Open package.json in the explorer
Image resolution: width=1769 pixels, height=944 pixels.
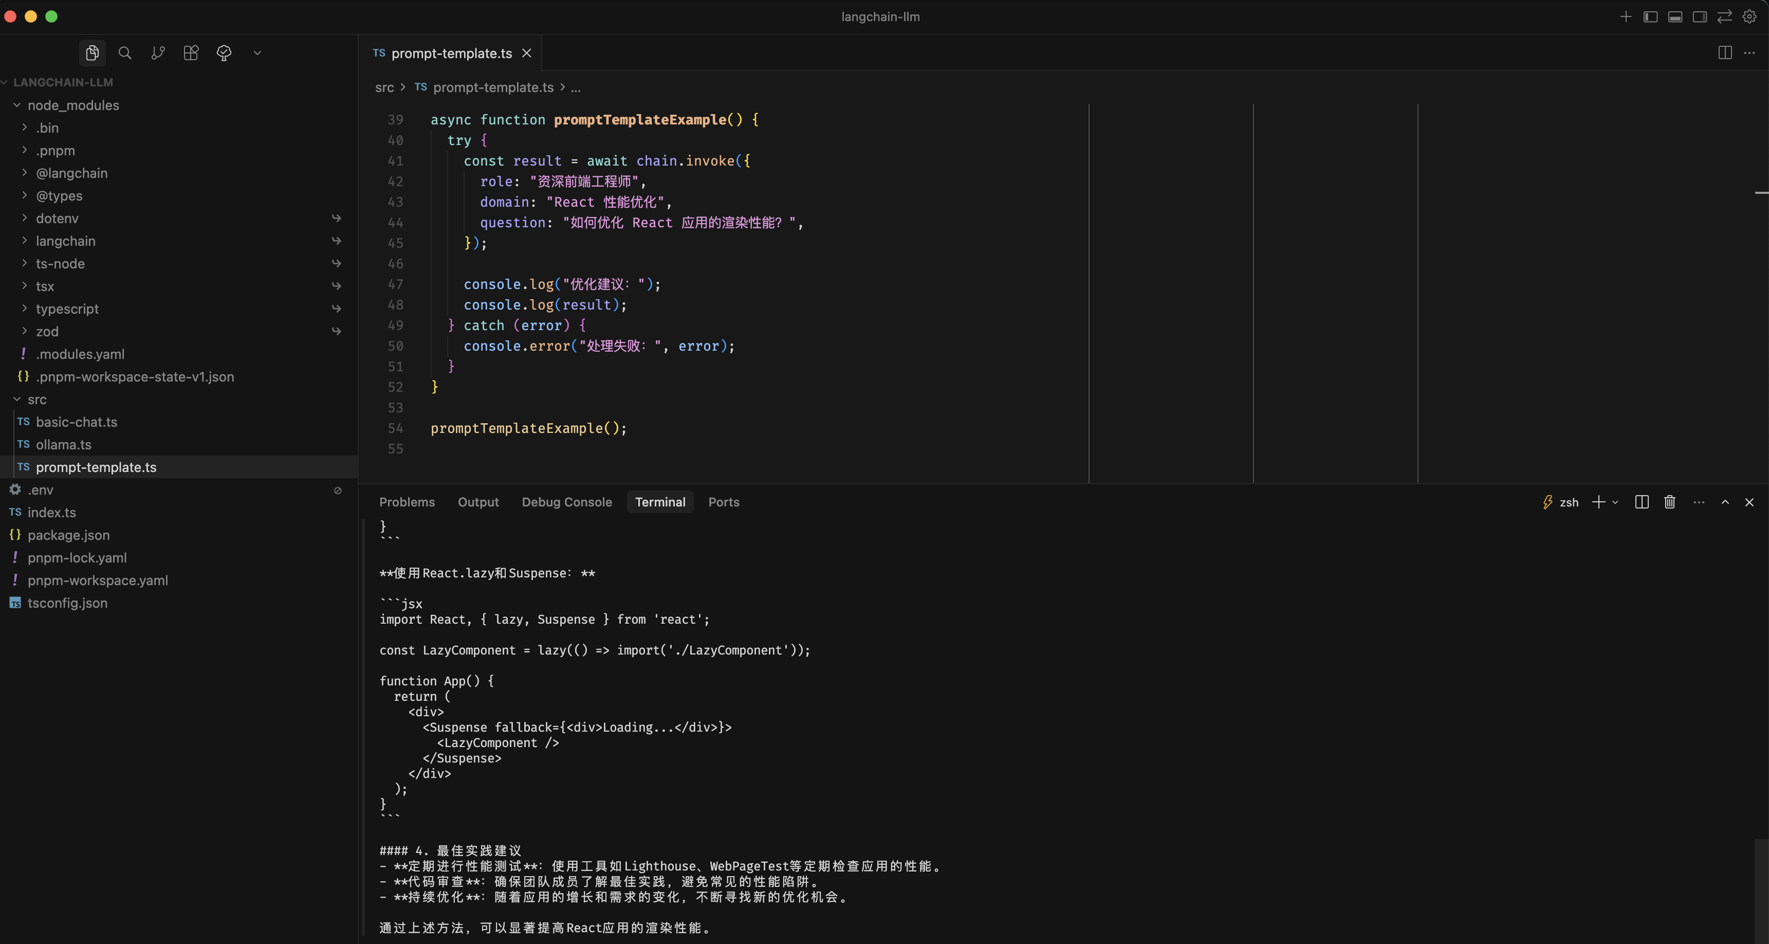[178, 535]
